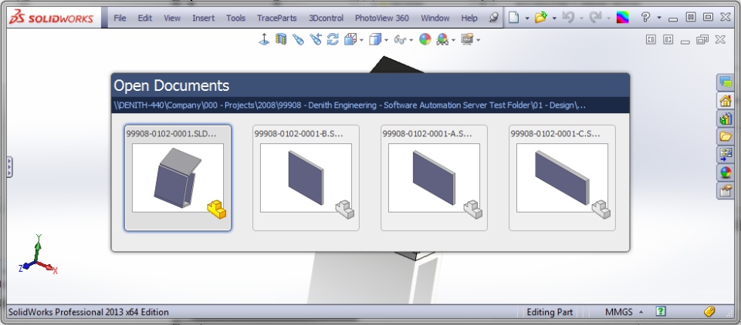Click the Open folder icon
Viewport: 741px width, 325px height.
pyautogui.click(x=540, y=18)
